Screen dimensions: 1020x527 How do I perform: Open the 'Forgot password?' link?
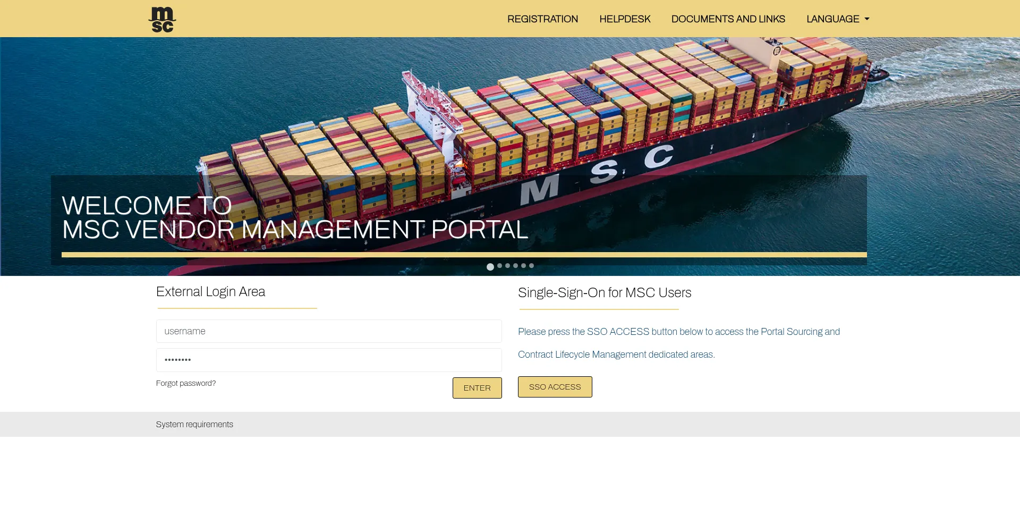click(x=186, y=383)
